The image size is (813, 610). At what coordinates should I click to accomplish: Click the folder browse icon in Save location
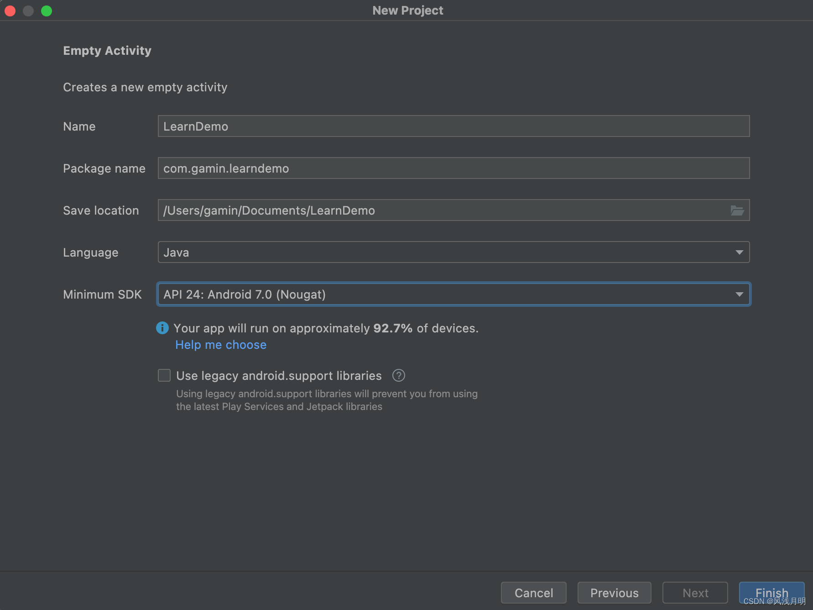pyautogui.click(x=737, y=210)
